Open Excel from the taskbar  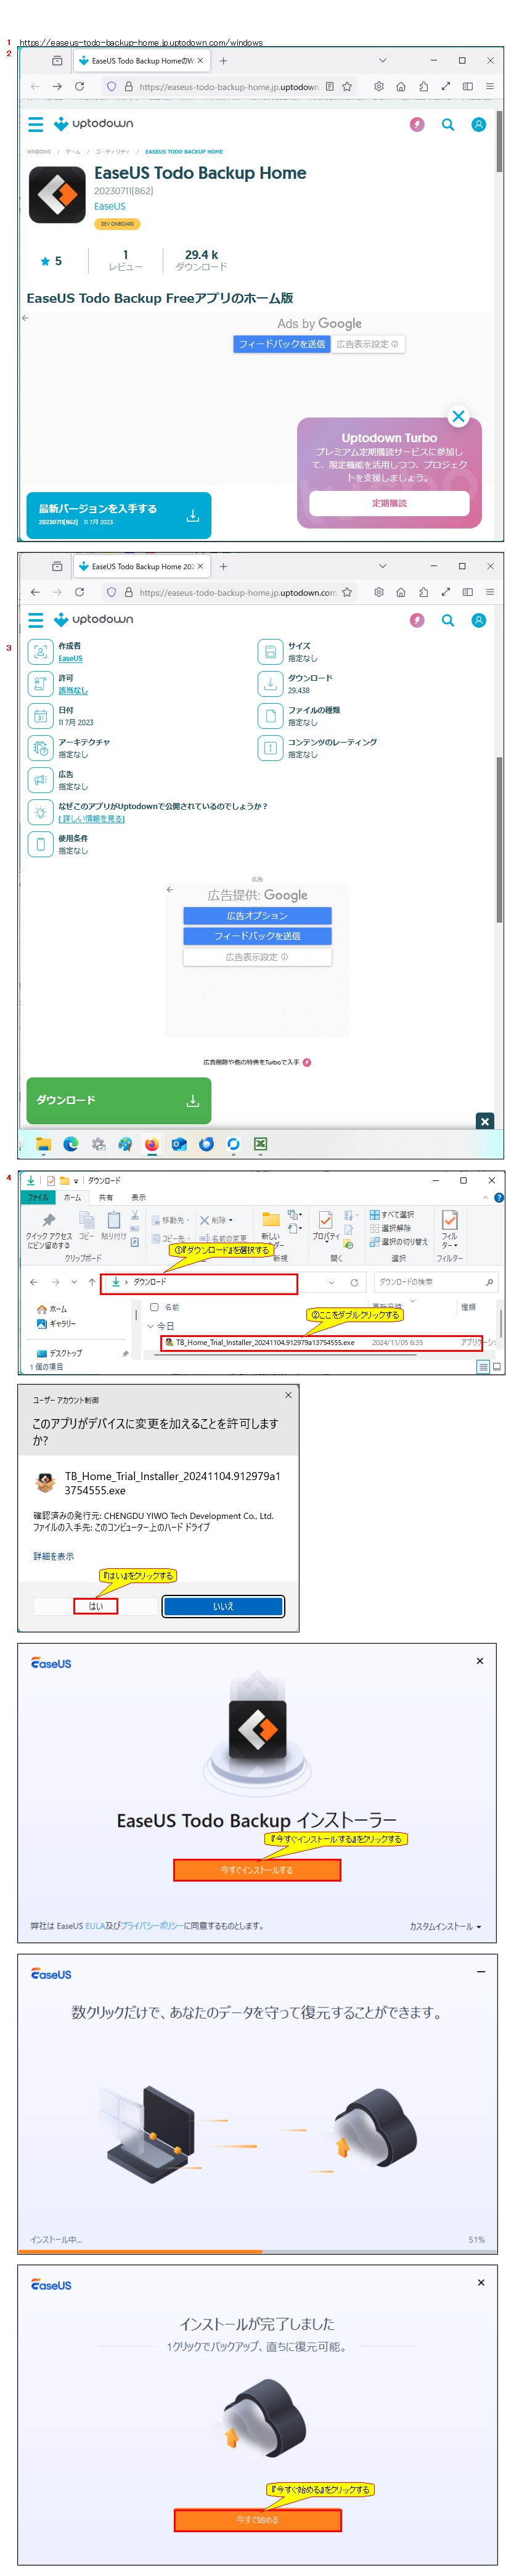click(x=260, y=1144)
